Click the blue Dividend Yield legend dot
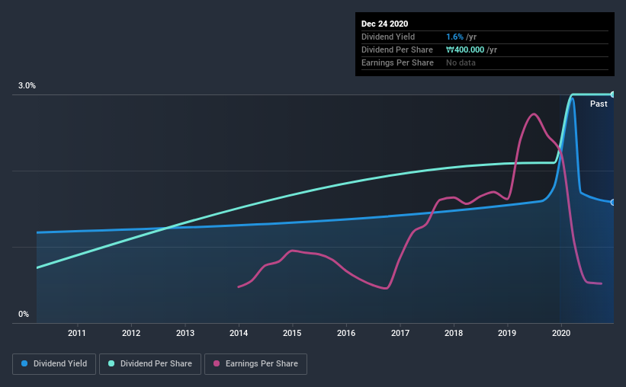626x387 pixels. pos(24,363)
